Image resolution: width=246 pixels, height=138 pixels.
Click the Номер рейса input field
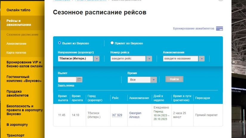point(128,59)
